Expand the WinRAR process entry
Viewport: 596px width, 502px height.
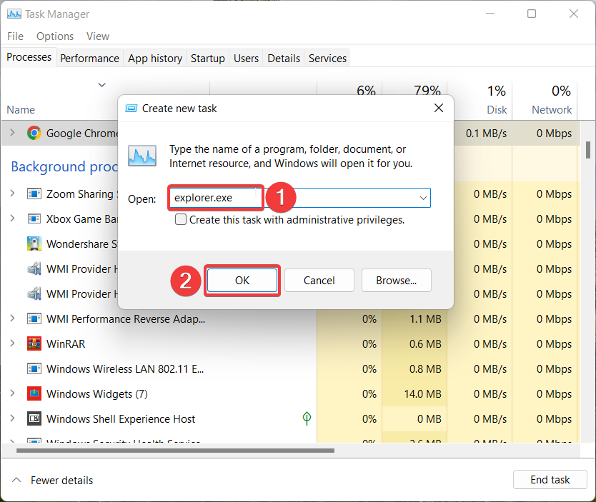pos(14,343)
